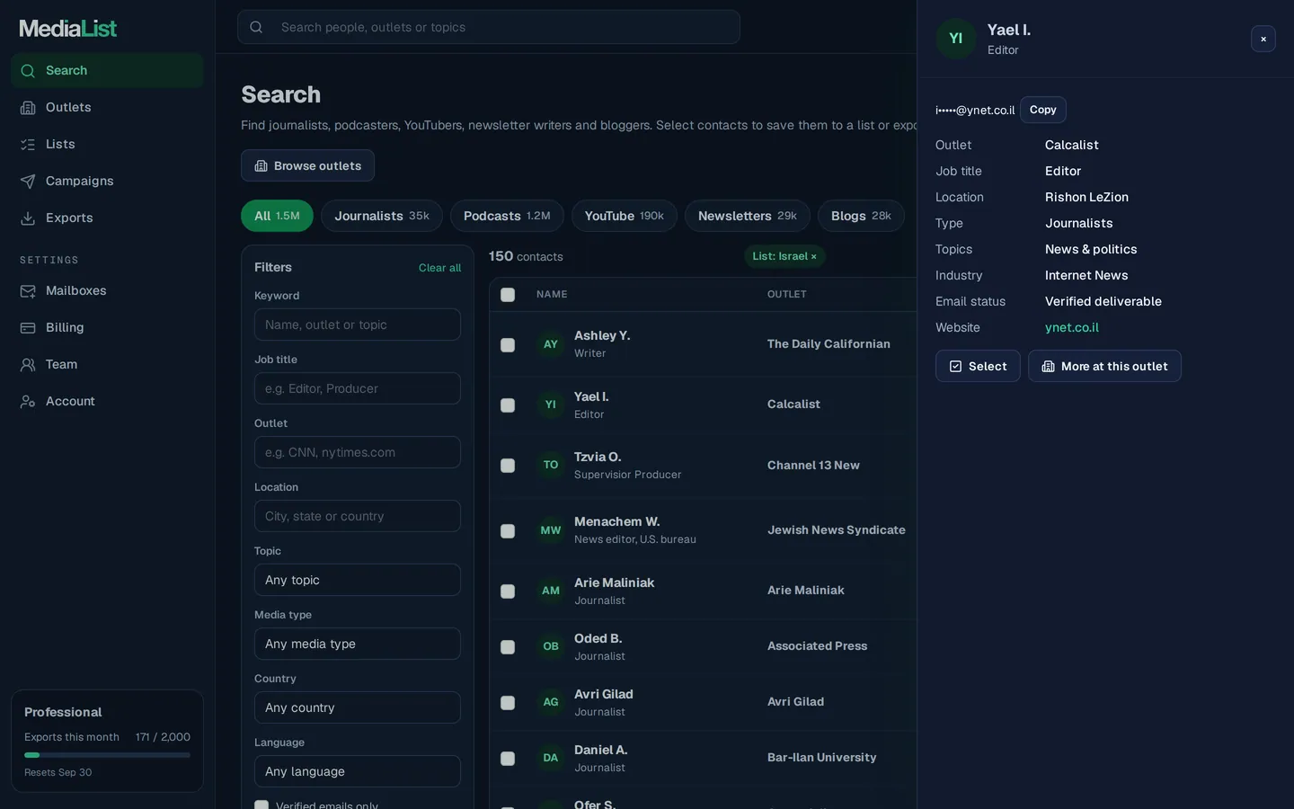Switch to the Podcasts tab
The image size is (1294, 809).
pyautogui.click(x=507, y=216)
